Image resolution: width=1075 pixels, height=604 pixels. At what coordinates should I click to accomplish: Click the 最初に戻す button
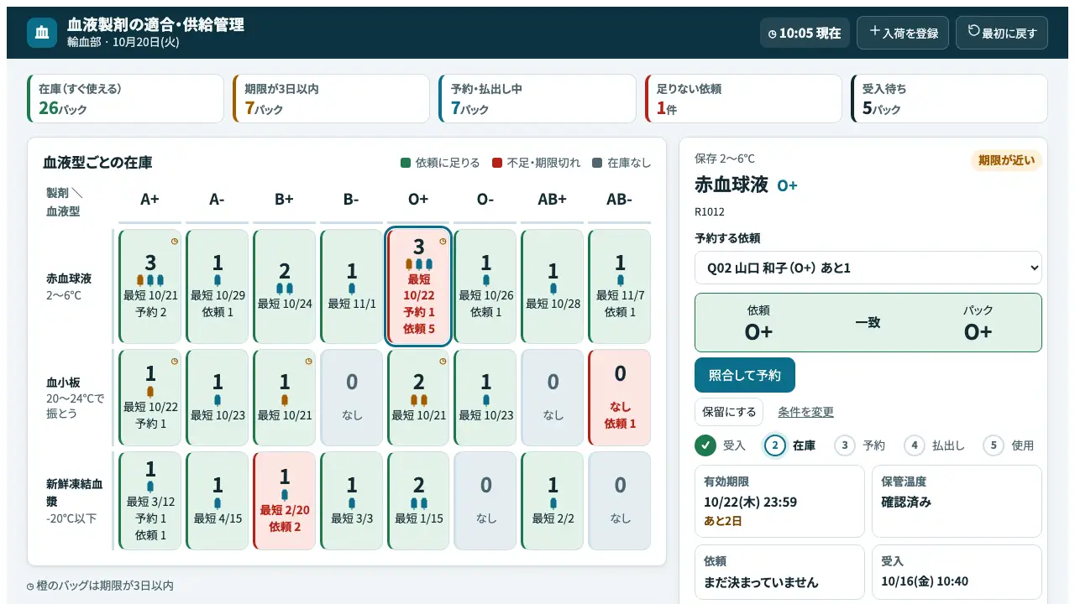coord(1002,33)
